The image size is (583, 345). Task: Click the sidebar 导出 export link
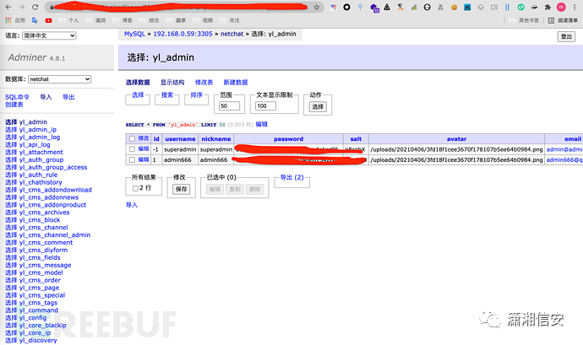[68, 97]
